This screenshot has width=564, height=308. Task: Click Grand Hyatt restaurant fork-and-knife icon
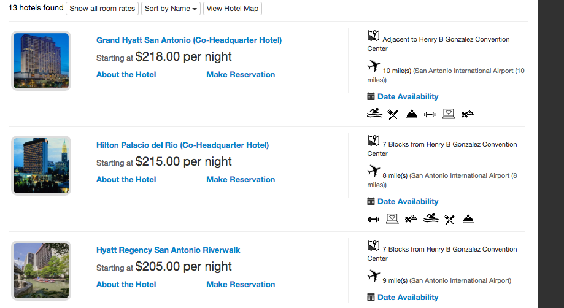coord(393,114)
